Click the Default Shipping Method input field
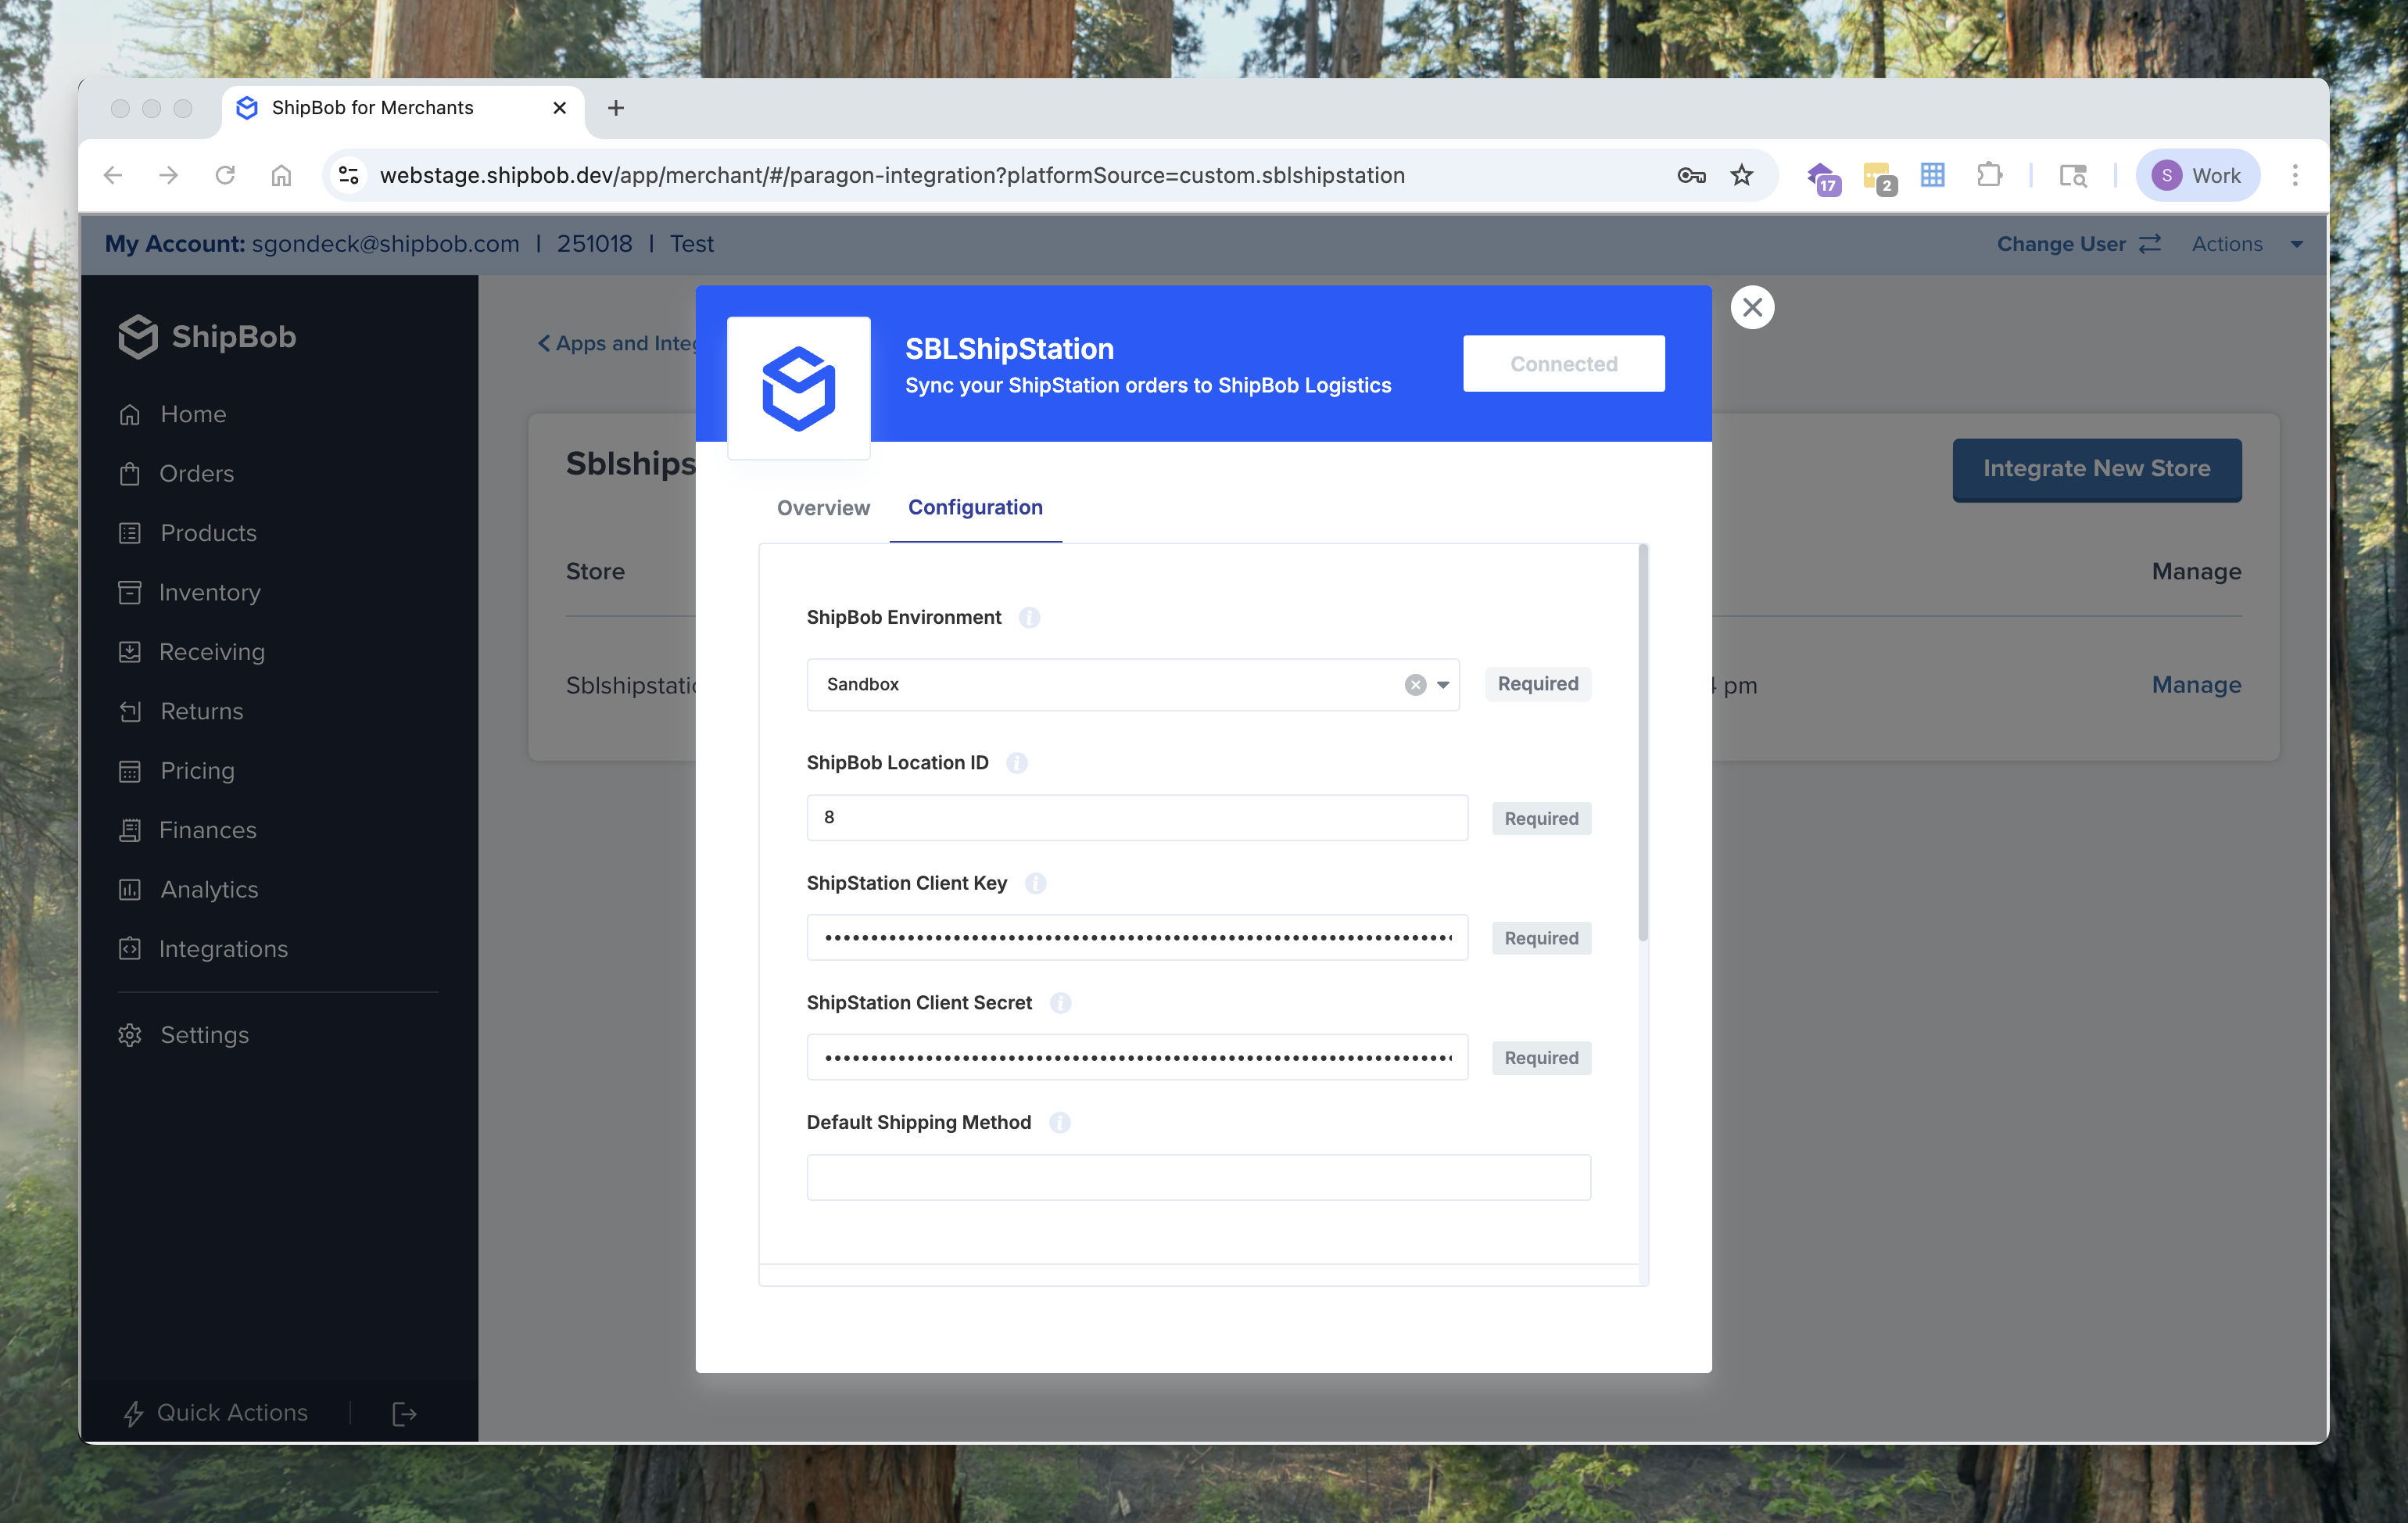The image size is (2408, 1523). pyautogui.click(x=1198, y=1177)
